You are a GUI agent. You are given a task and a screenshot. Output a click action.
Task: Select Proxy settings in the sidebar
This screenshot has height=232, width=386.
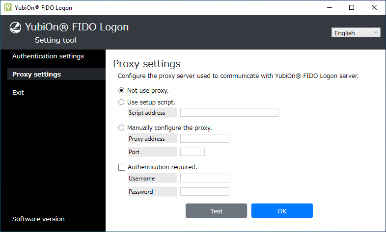click(37, 74)
